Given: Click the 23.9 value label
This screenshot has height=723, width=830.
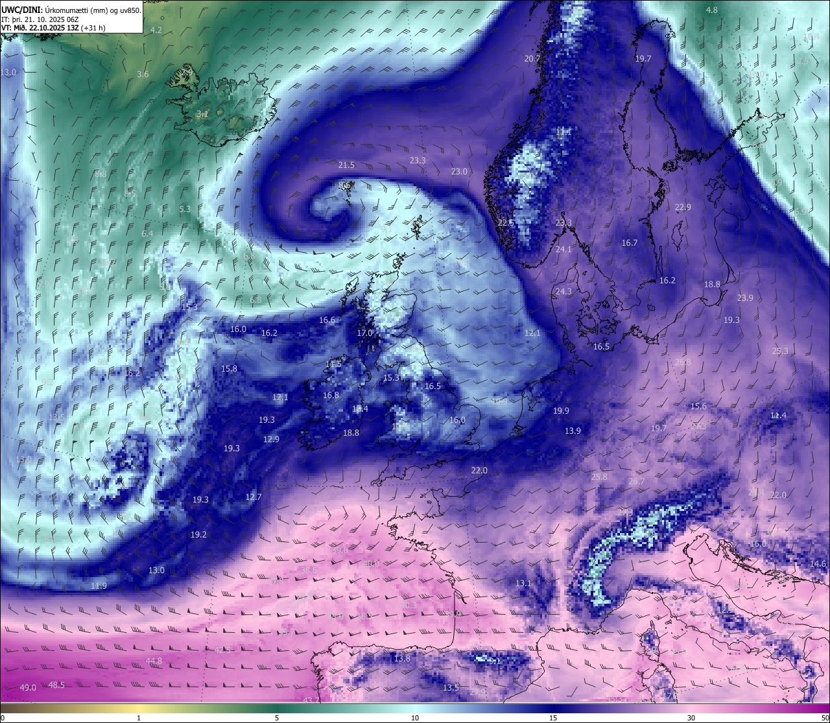Looking at the screenshot, I should click(x=745, y=298).
